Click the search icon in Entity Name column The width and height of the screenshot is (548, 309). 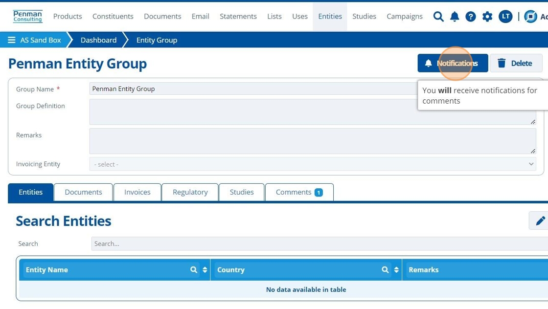194,269
